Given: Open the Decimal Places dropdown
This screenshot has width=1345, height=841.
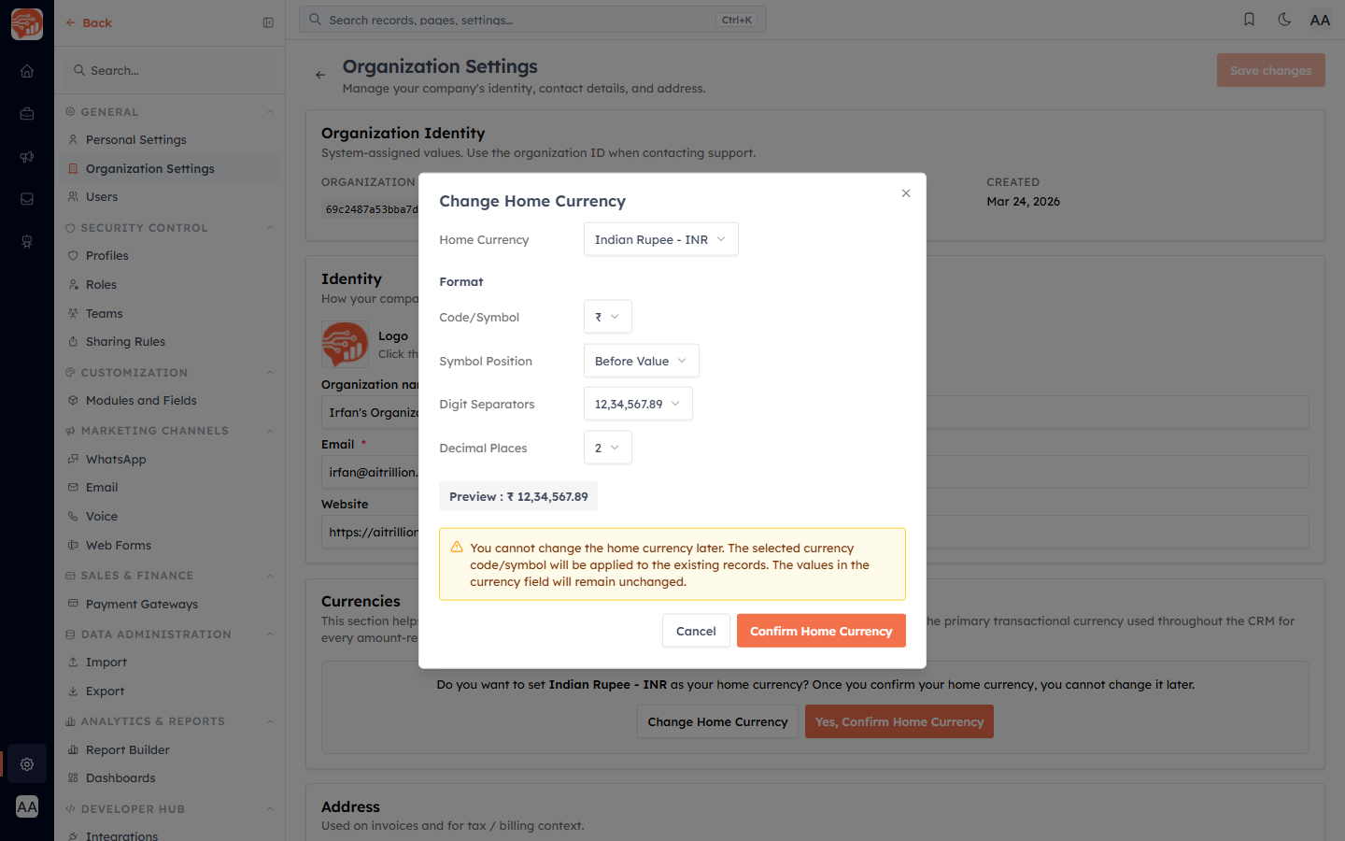Looking at the screenshot, I should pos(607,448).
